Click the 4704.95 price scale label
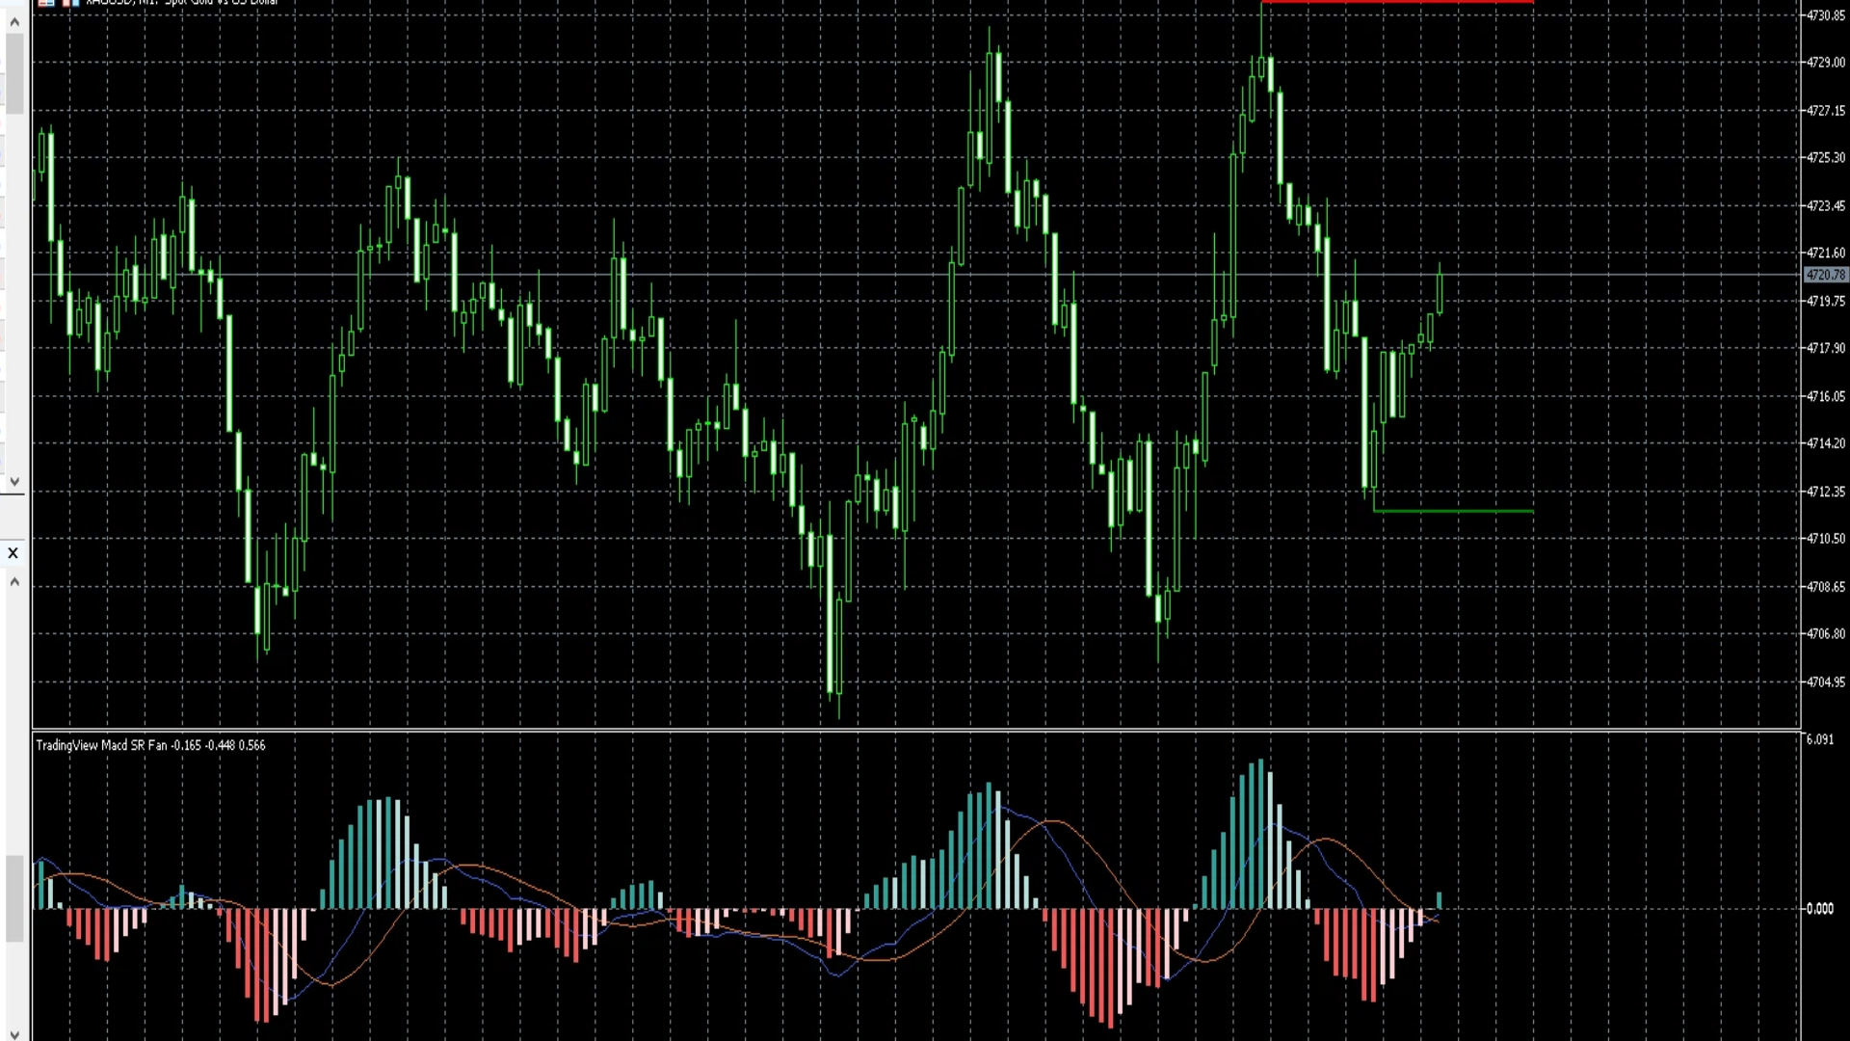Viewport: 1850px width, 1041px height. [x=1825, y=681]
